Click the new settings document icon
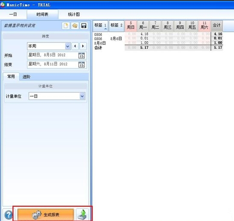This screenshot has width=234, height=221. click(x=66, y=26)
